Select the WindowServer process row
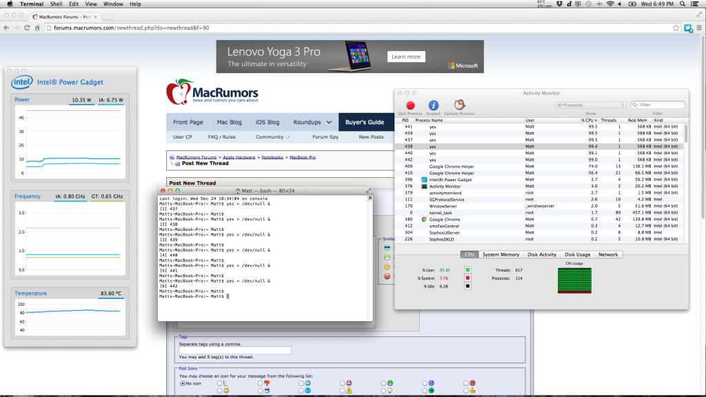Viewport: 706px width, 397px height. (540, 206)
